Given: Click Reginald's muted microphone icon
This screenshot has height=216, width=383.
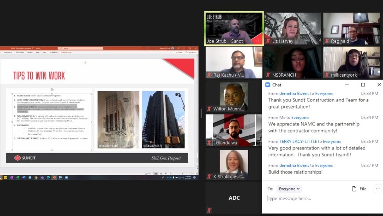Looking at the screenshot, I should [x=327, y=41].
